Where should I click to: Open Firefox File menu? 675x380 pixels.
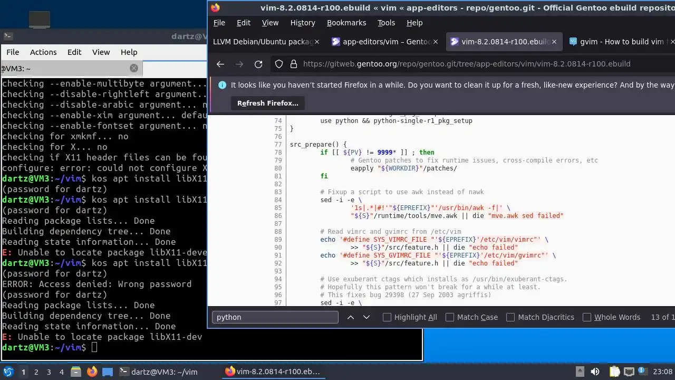(219, 23)
